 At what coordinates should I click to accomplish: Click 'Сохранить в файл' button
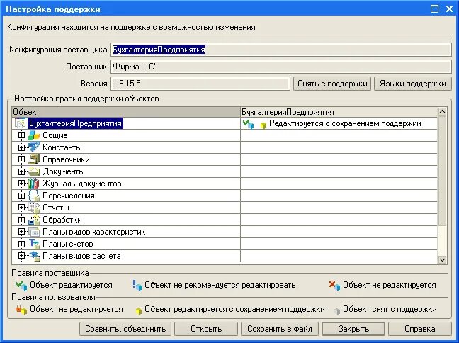280,329
